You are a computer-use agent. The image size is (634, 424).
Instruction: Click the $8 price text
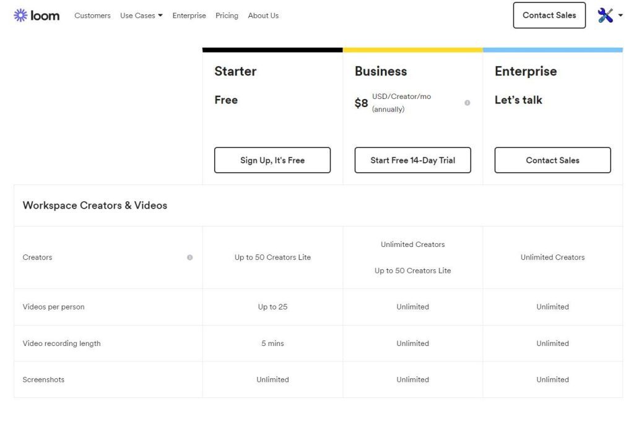(x=361, y=103)
